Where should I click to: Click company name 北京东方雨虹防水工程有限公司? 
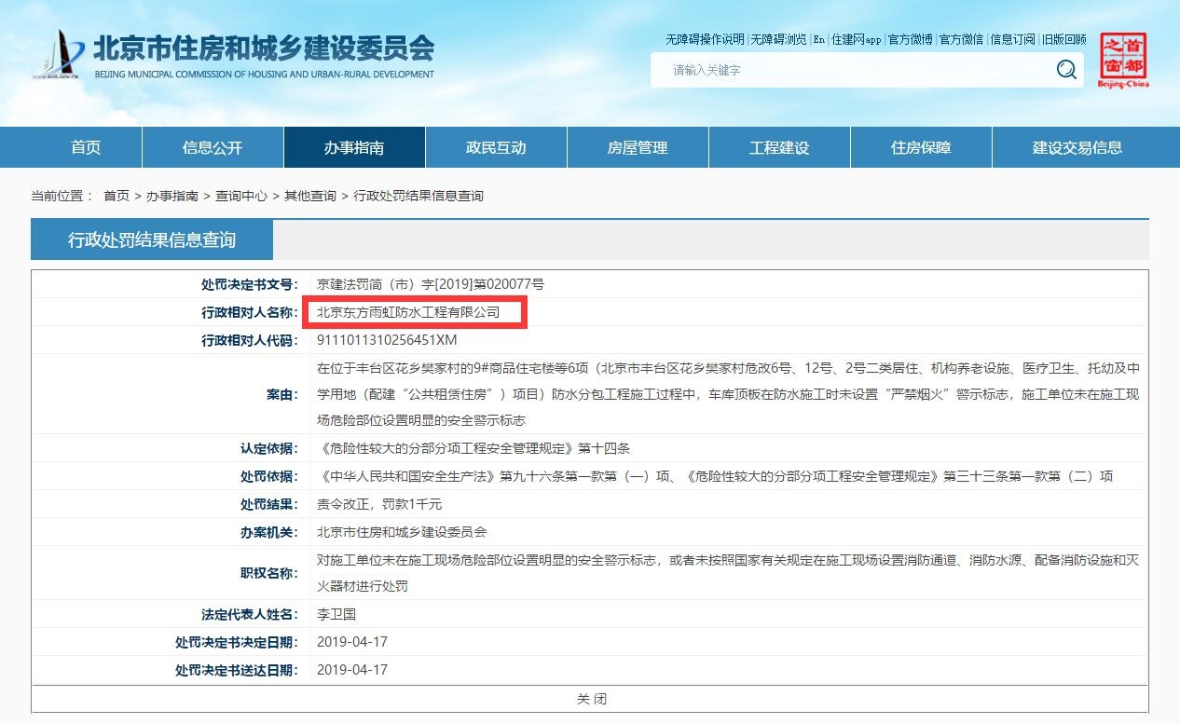[408, 312]
